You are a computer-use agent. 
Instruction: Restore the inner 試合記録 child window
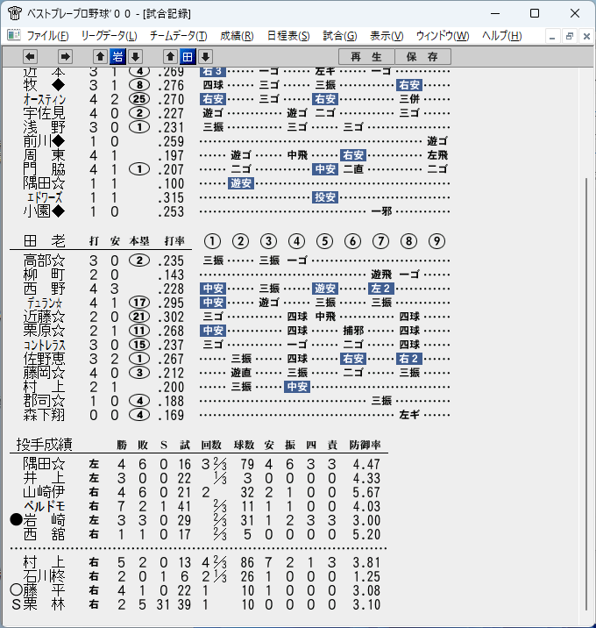[570, 37]
